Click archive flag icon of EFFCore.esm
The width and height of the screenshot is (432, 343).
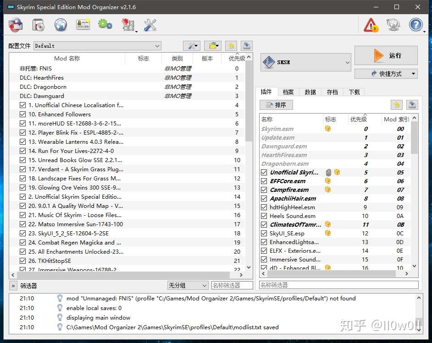(x=328, y=181)
